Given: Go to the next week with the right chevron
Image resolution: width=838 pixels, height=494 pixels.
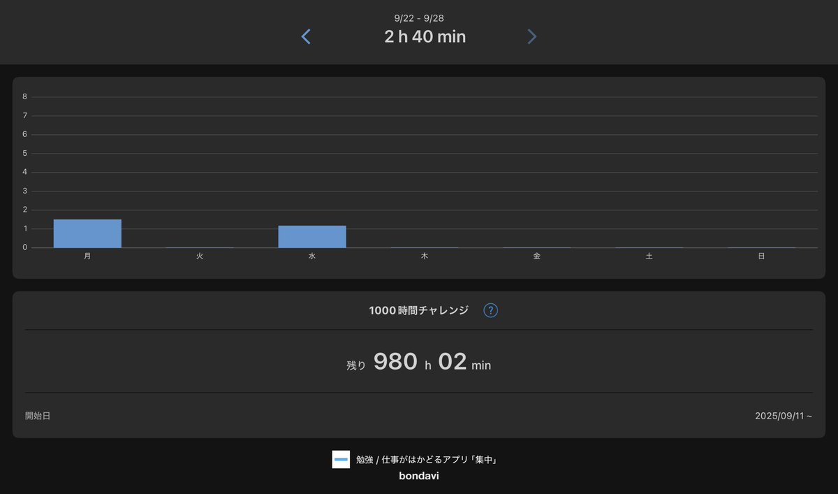Looking at the screenshot, I should 532,36.
